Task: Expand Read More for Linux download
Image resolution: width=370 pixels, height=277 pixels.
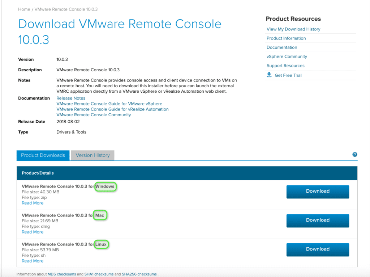Action: click(x=32, y=261)
